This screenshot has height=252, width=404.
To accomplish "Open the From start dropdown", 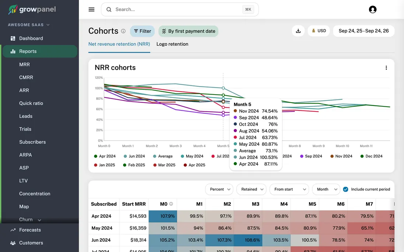I will coord(289,189).
